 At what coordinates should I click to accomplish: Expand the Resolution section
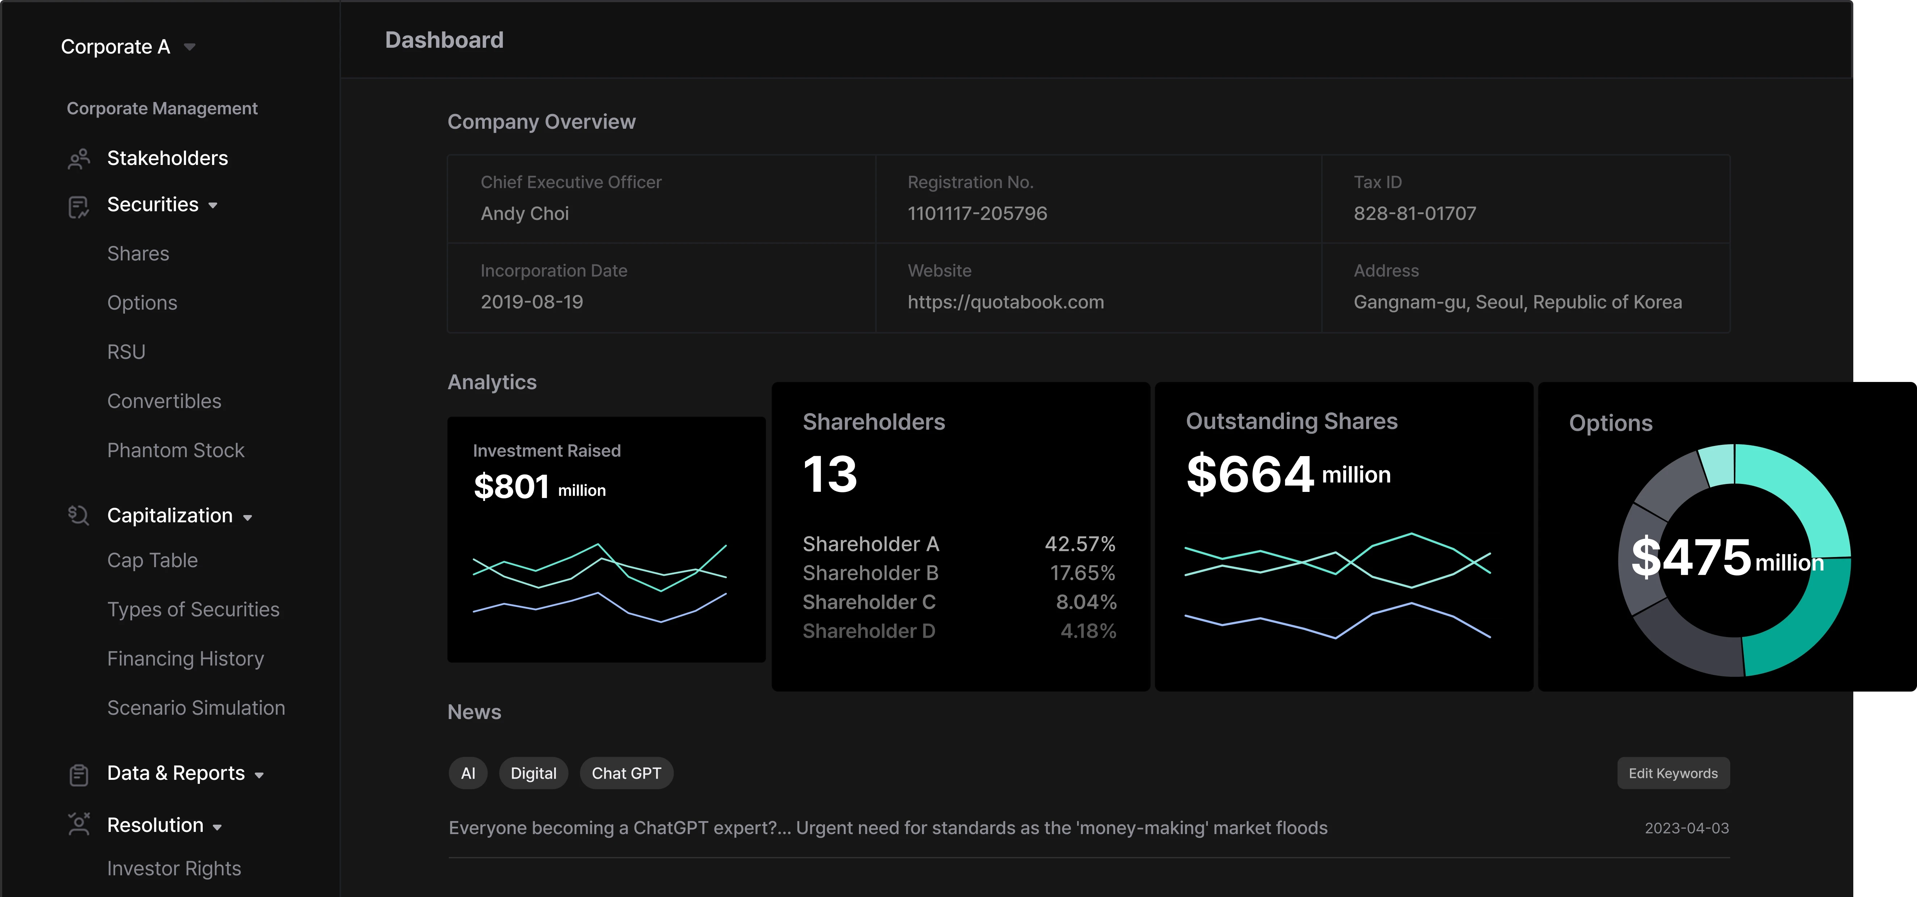[x=217, y=827]
